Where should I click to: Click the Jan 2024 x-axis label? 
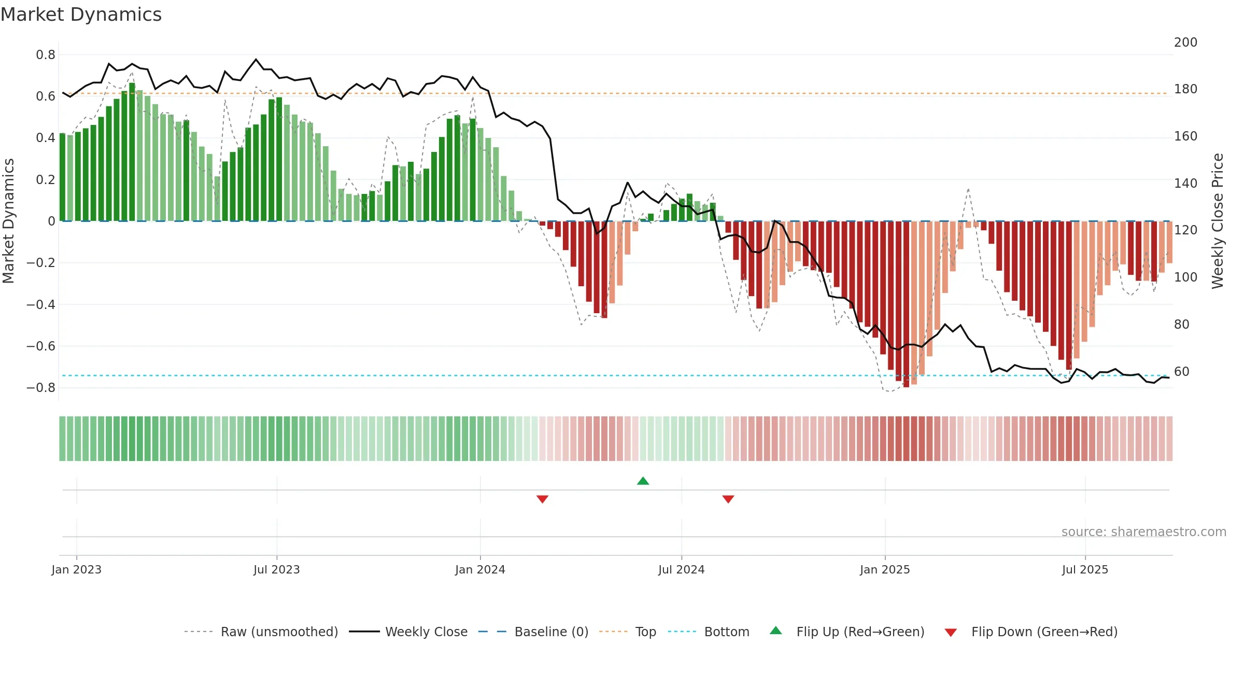[480, 569]
